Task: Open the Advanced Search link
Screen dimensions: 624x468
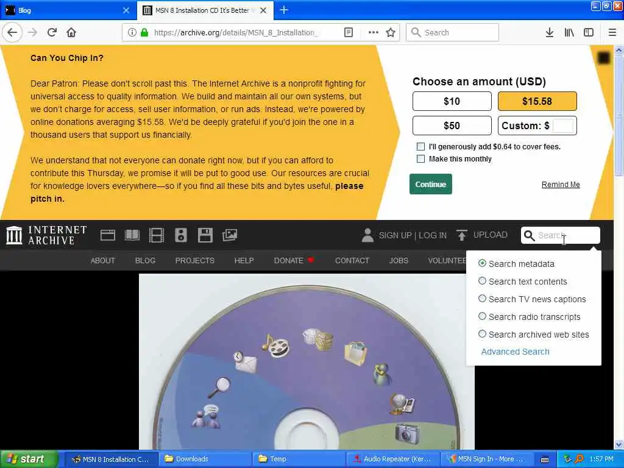Action: (516, 352)
